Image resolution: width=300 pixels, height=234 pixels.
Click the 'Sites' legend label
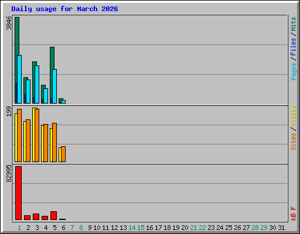click(x=293, y=142)
